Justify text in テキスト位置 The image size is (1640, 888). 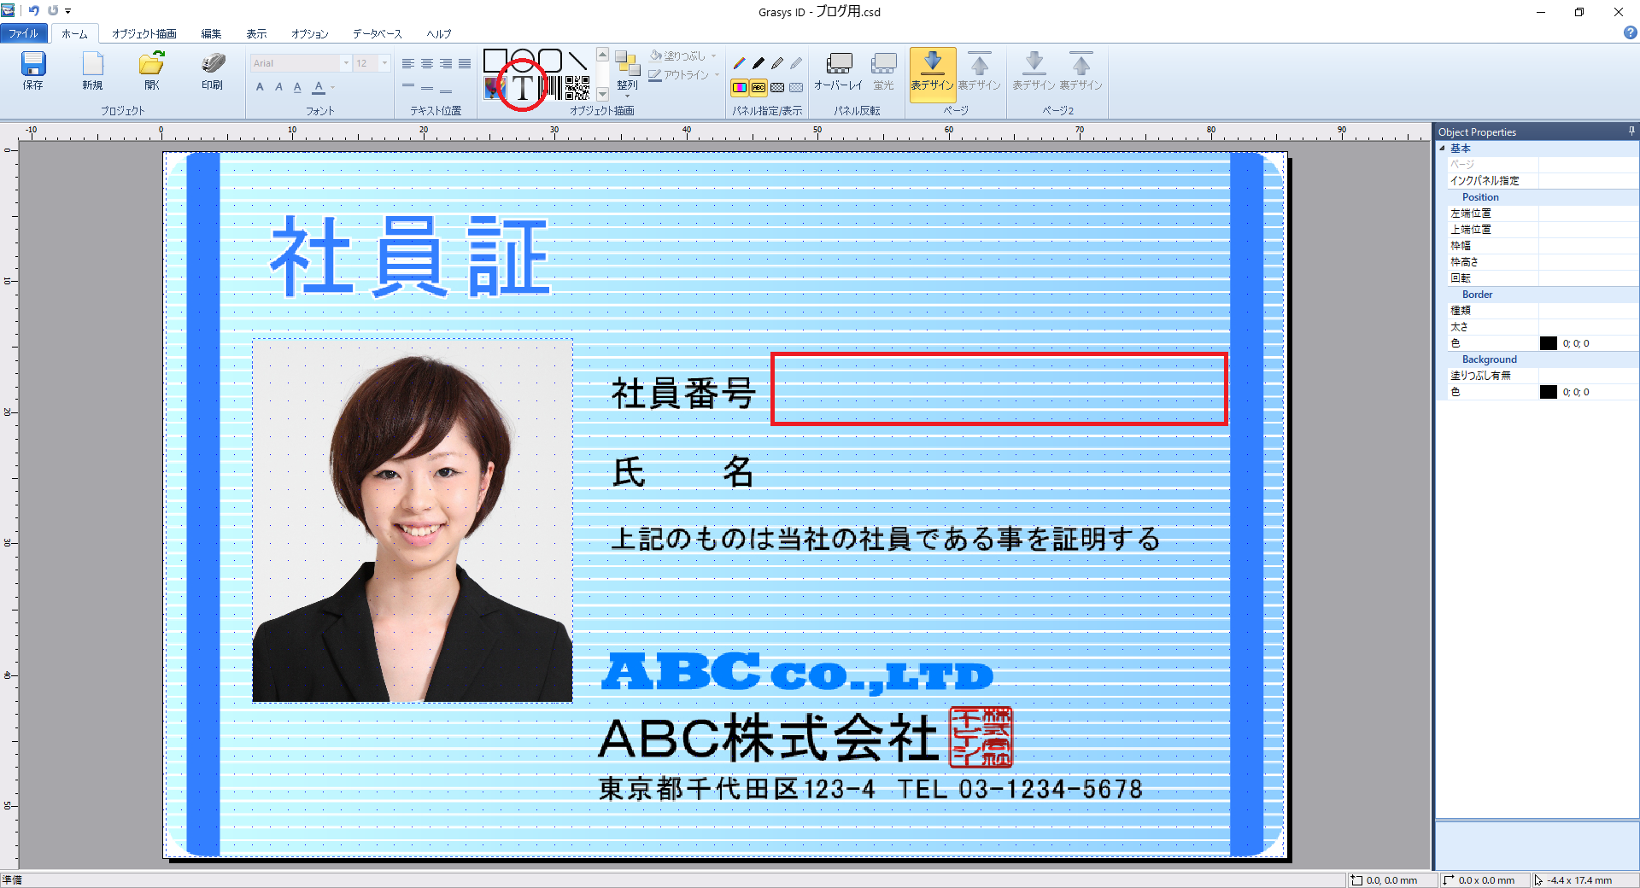pos(465,63)
